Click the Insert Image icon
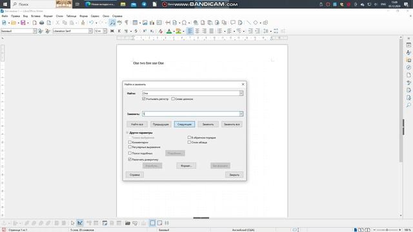Image resolution: width=413 pixels, height=232 pixels. click(x=145, y=23)
